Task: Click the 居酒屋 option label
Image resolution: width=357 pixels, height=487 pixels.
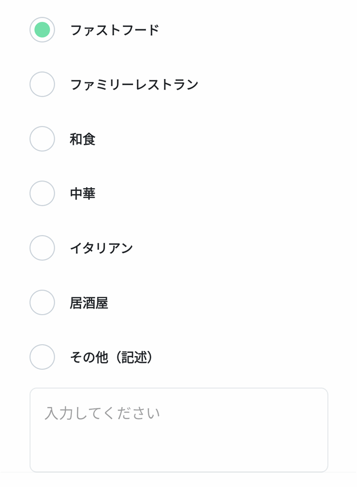Action: coord(89,303)
